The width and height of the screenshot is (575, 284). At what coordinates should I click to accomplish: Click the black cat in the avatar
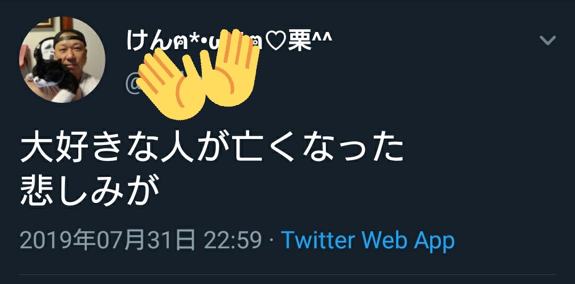coord(55,78)
